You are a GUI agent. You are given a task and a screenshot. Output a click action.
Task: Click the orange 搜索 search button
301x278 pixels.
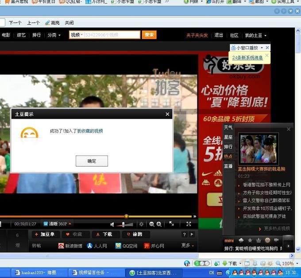[149, 35]
